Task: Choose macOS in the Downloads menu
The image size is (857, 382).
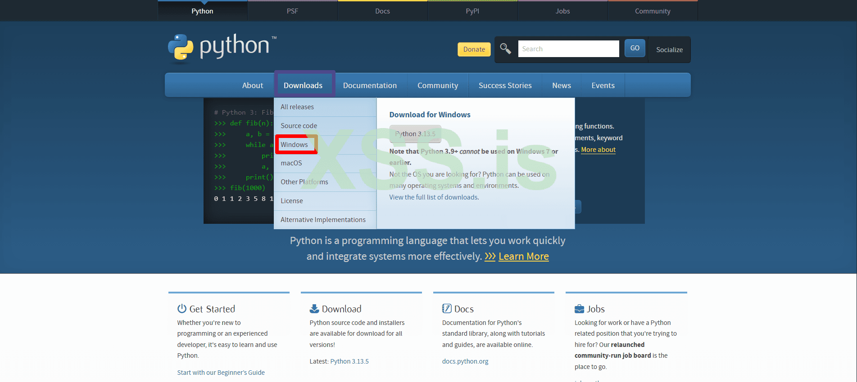Action: coord(325,163)
